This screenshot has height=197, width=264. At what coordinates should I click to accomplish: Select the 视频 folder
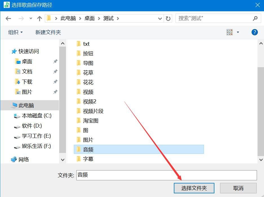click(88, 92)
